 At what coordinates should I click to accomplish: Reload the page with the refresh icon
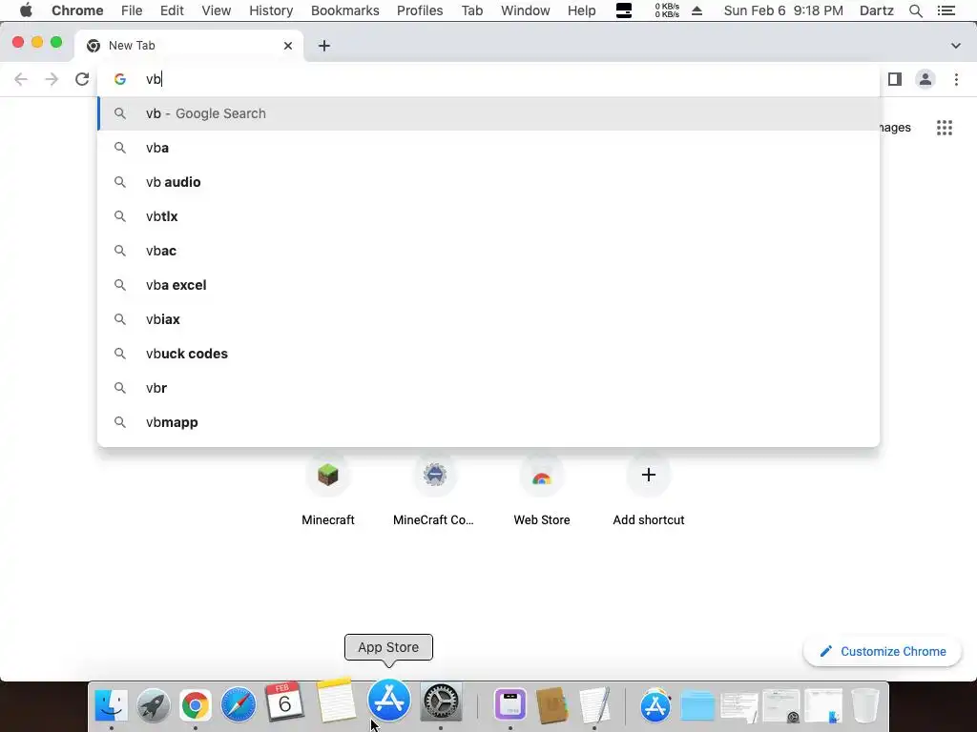pyautogui.click(x=82, y=79)
